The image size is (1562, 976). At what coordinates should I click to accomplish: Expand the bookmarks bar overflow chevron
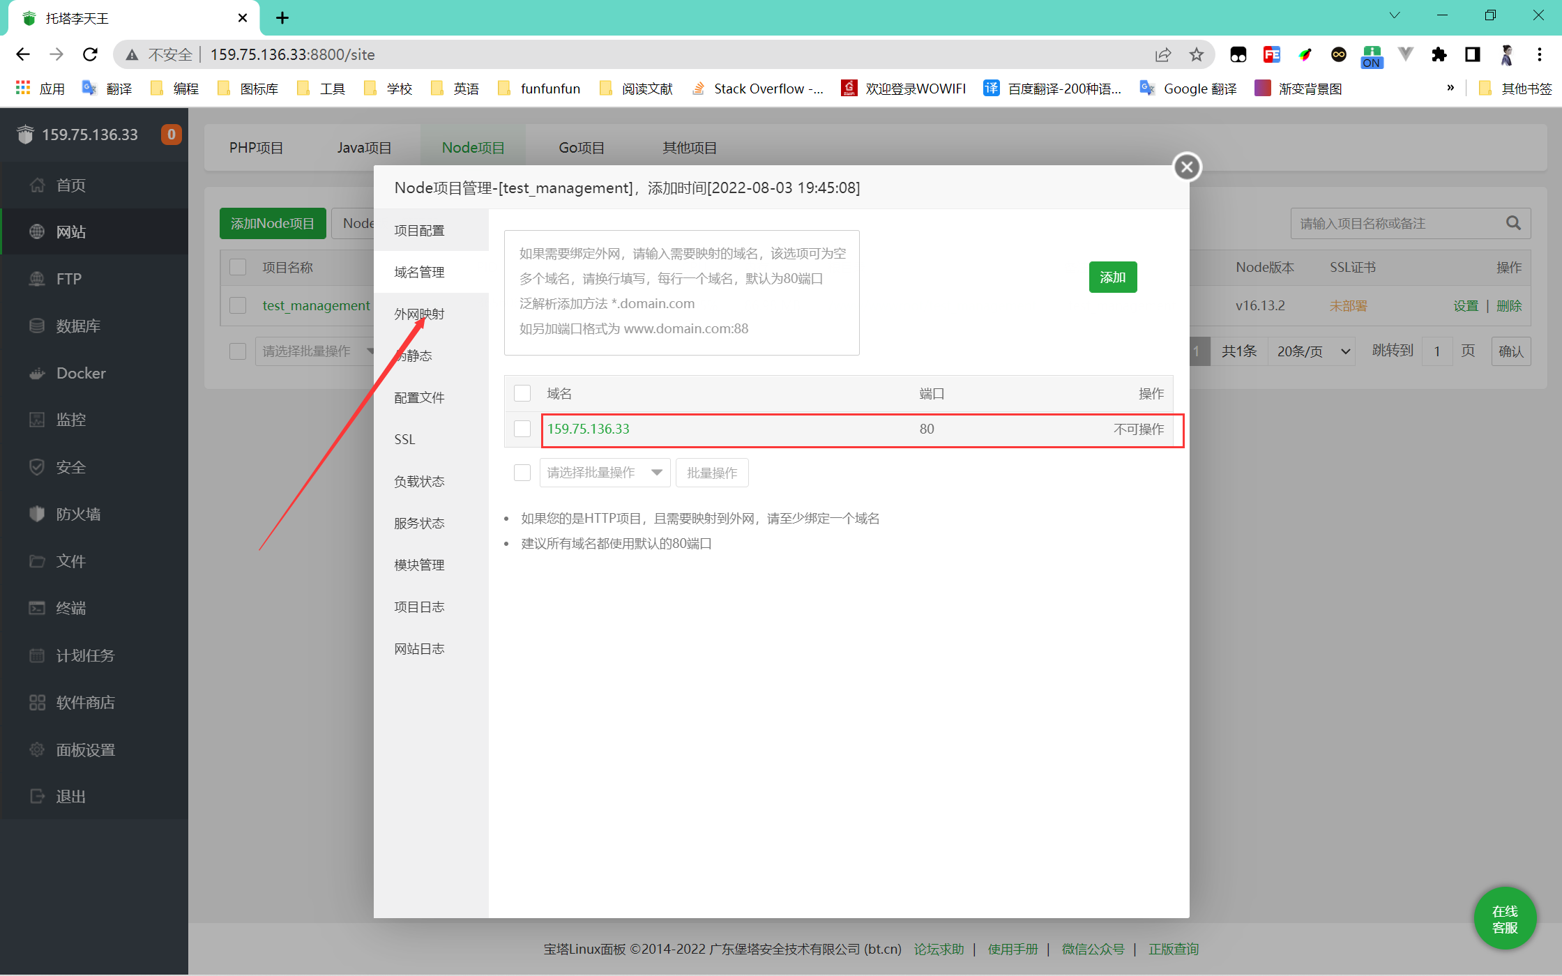(x=1450, y=88)
